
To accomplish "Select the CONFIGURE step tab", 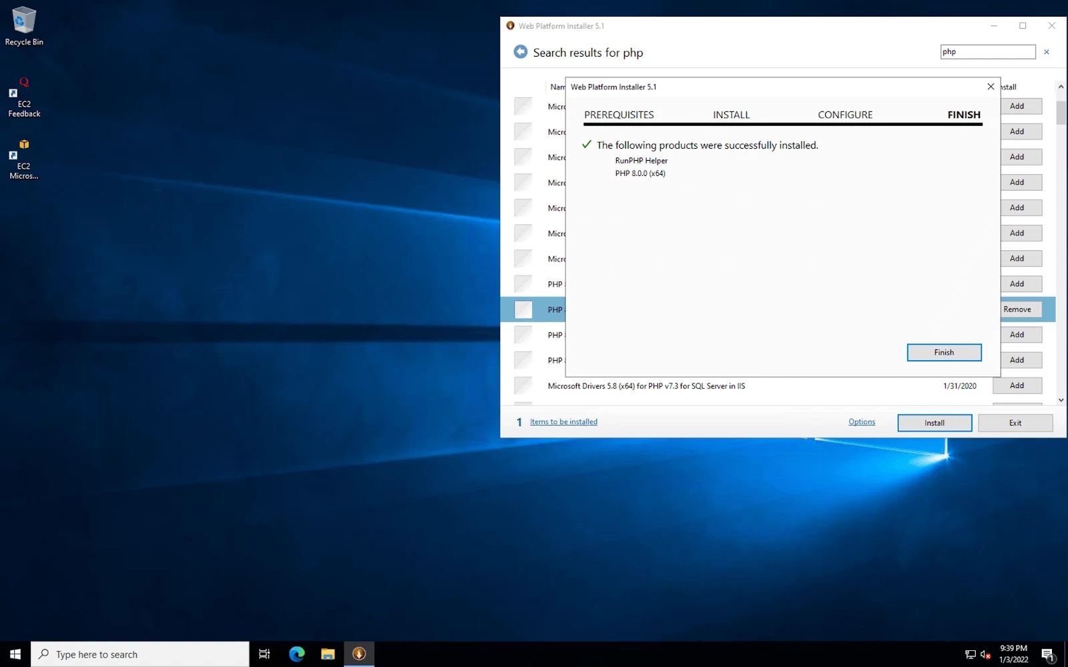I will tap(845, 115).
